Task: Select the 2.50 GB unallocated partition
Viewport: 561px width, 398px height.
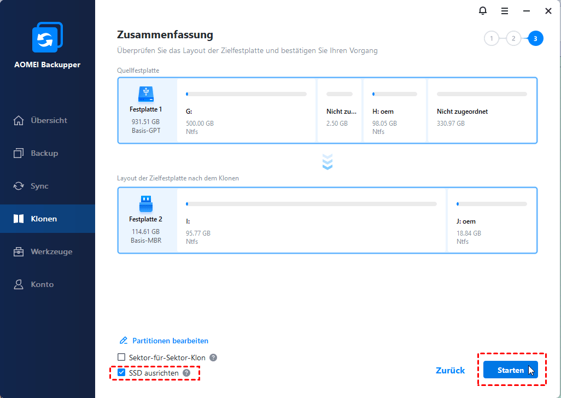Action: [x=339, y=110]
